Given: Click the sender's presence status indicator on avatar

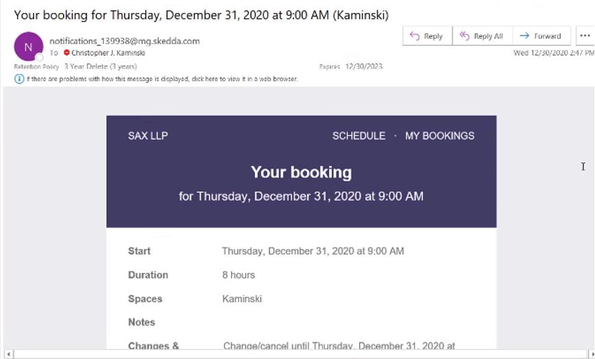Looking at the screenshot, I should tap(40, 58).
